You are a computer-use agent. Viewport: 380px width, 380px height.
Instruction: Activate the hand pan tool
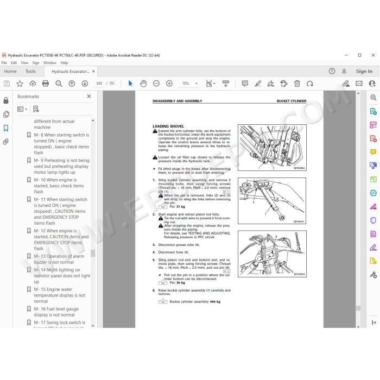click(143, 84)
